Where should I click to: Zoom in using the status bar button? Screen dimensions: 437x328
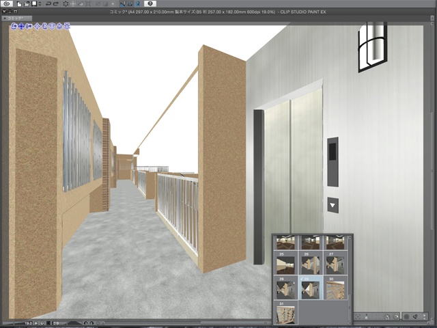pyautogui.click(x=42, y=323)
